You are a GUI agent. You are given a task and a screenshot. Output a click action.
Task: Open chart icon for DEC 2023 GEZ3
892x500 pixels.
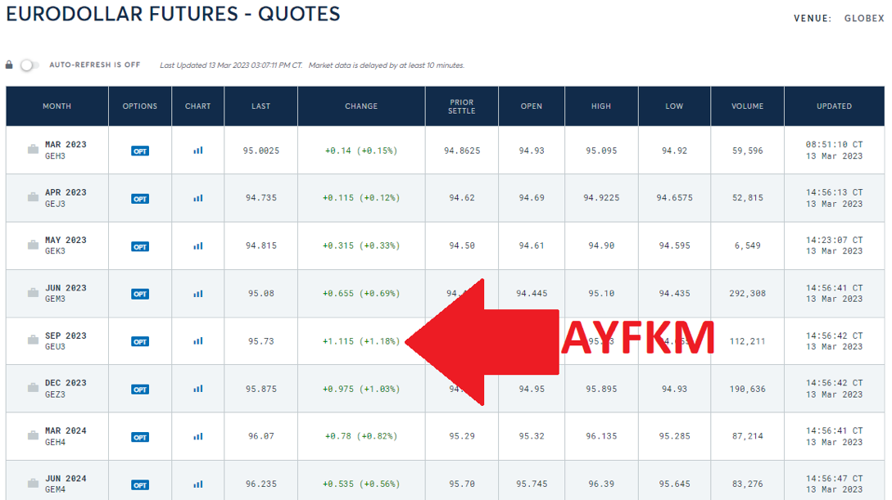pos(198,389)
